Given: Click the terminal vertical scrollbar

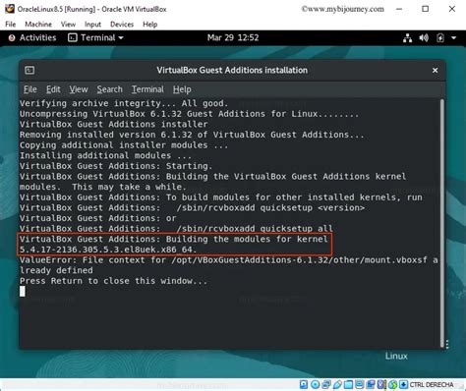Looking at the screenshot, I should click(442, 223).
